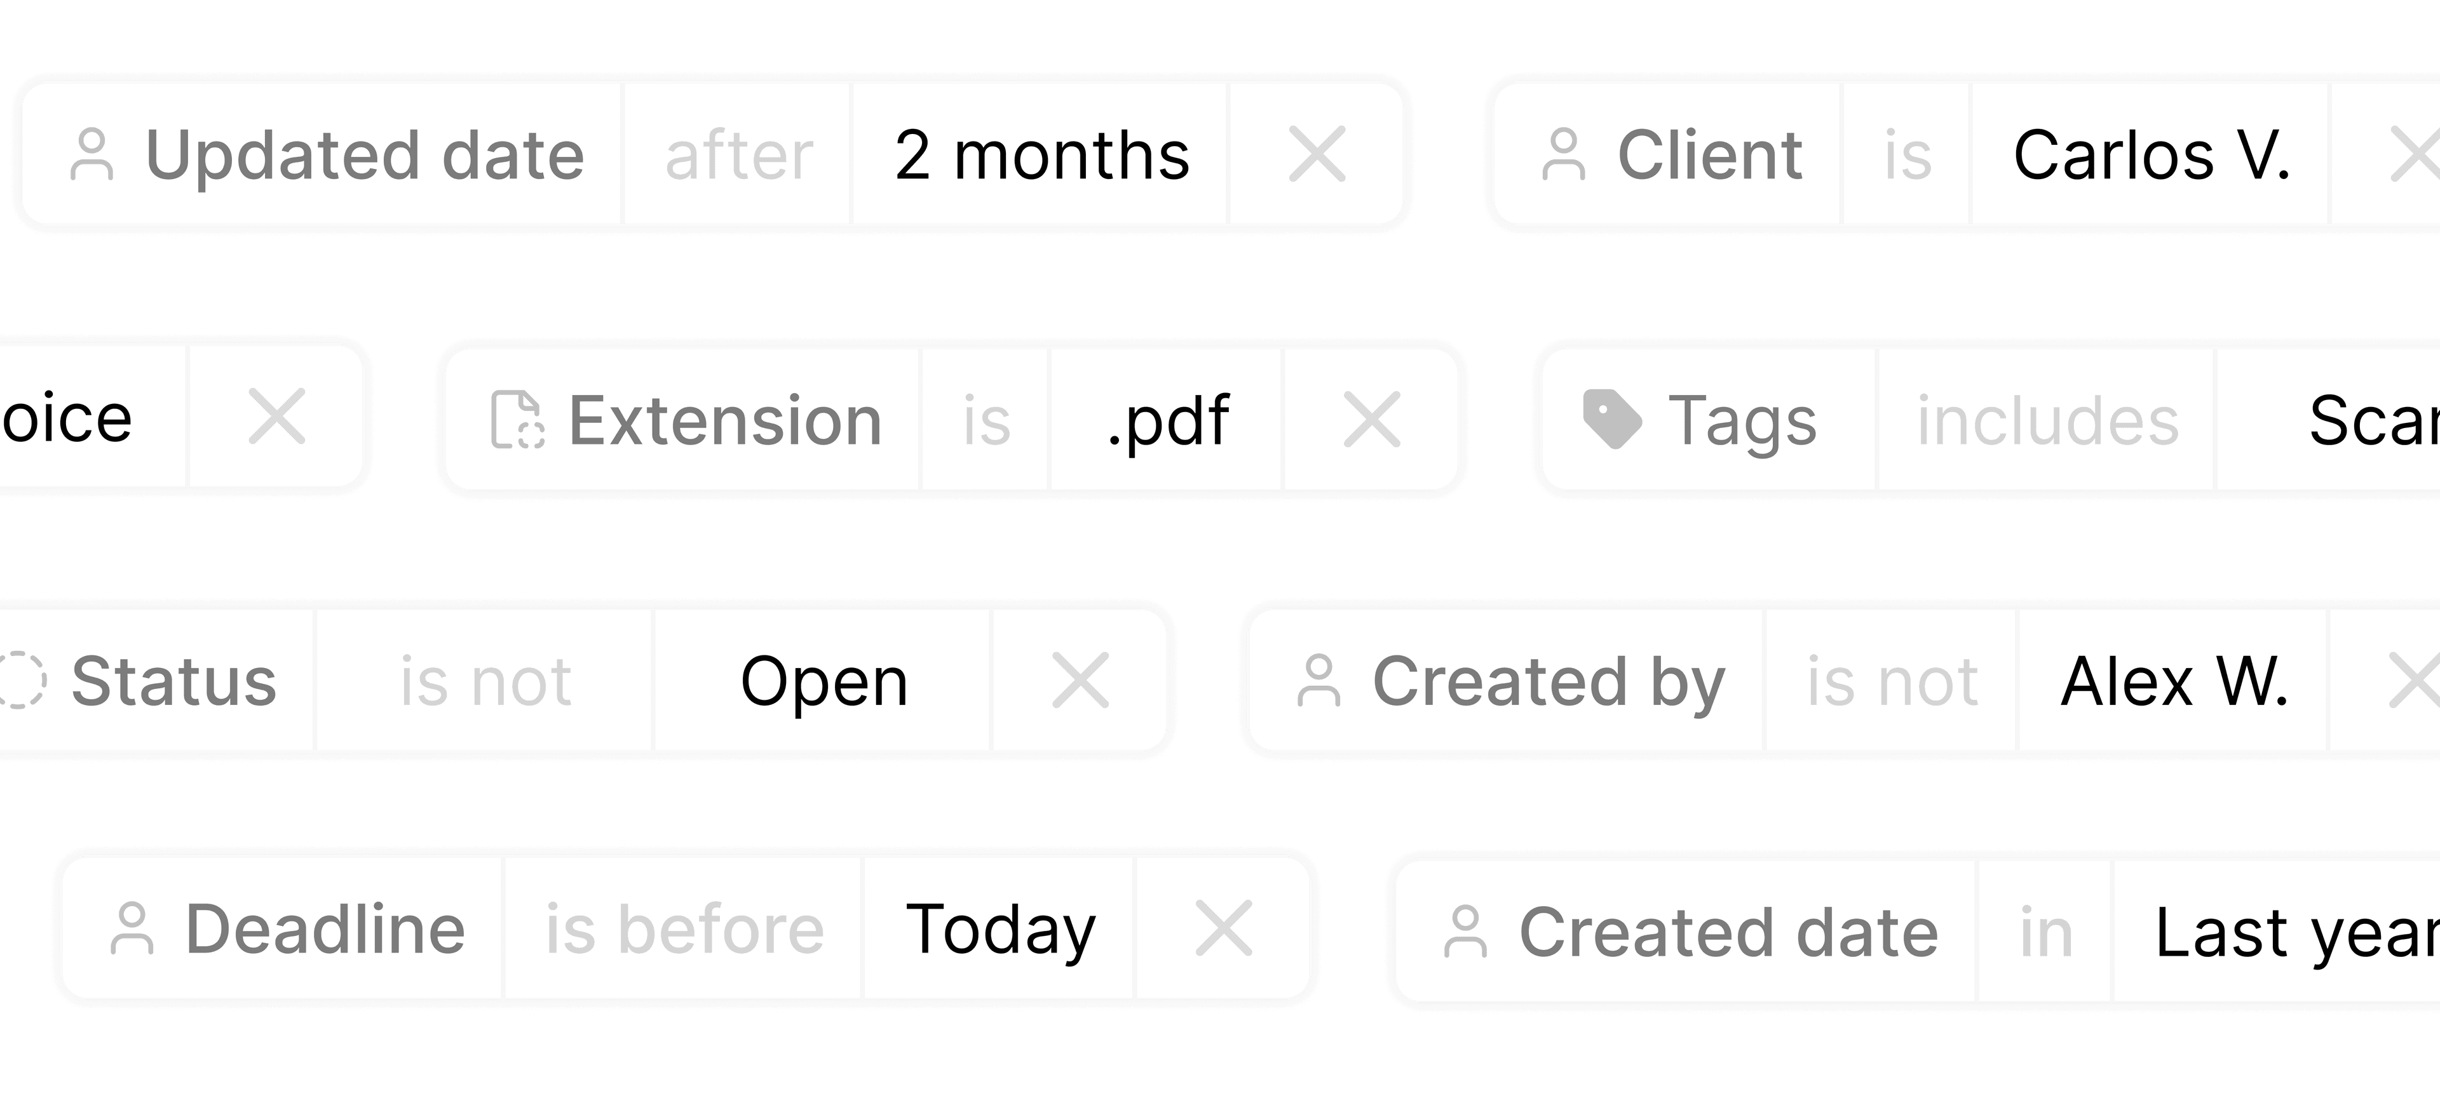Screen dimensions: 2440x1096
Task: Click the 'Carlos V.' client value
Action: click(x=2151, y=155)
